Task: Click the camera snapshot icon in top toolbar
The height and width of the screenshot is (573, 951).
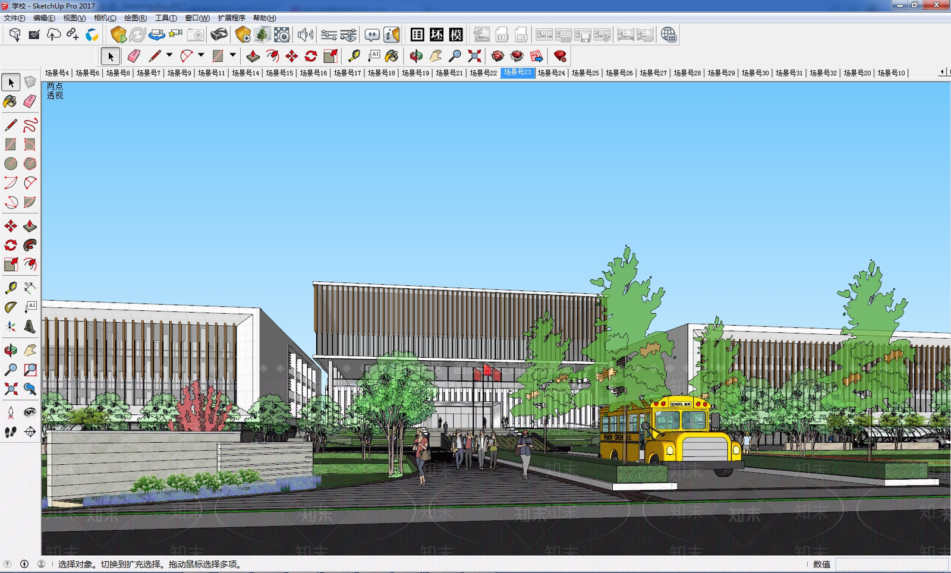Action: pos(195,35)
